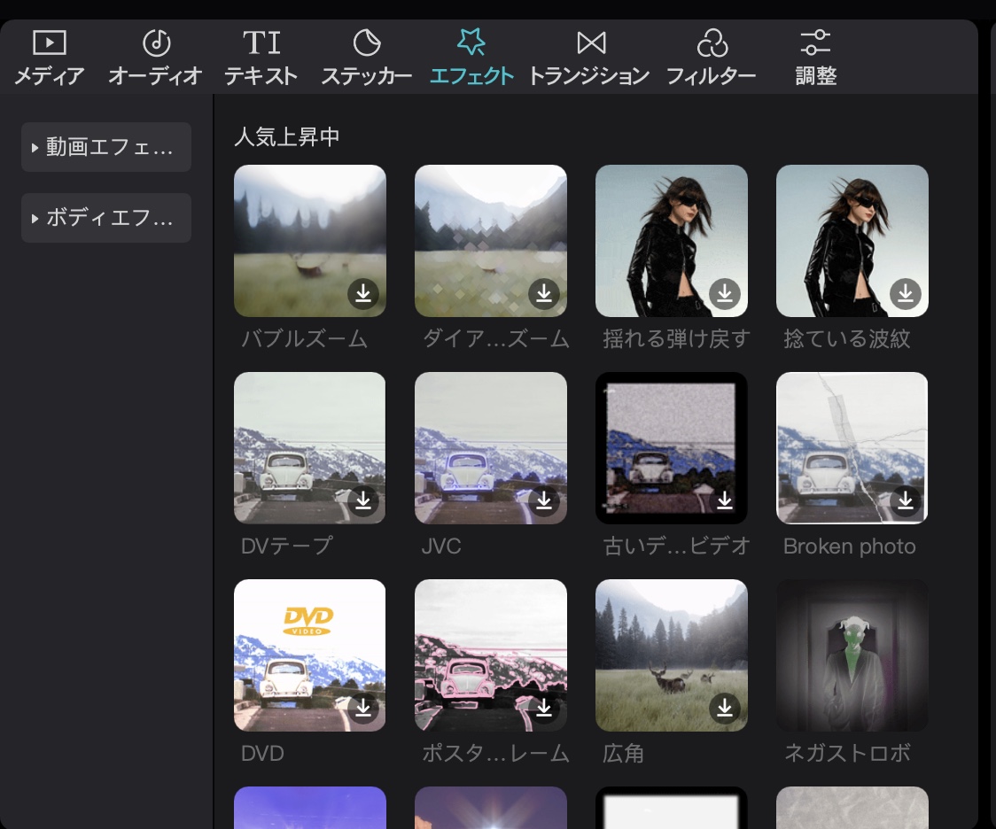Download the バブルズーム effect via its download icon
The image size is (996, 829).
pyautogui.click(x=363, y=295)
